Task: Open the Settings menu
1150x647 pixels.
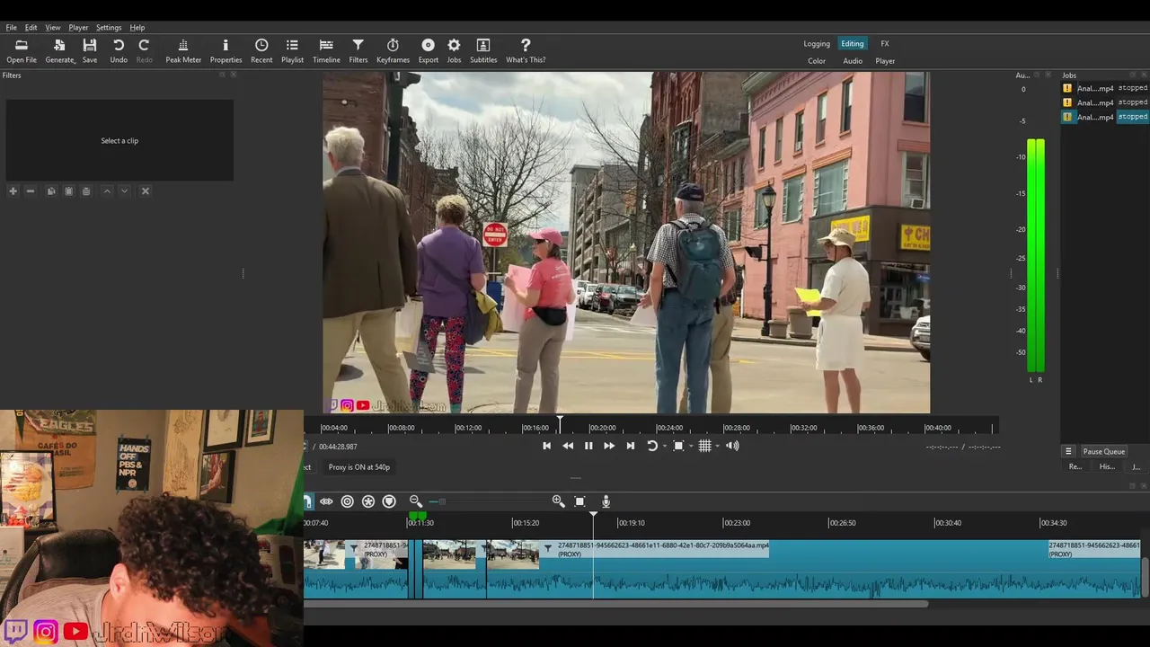Action: click(109, 28)
